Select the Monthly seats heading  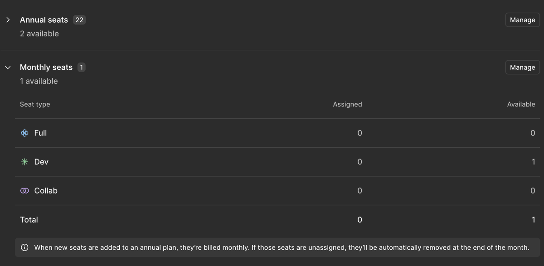click(x=46, y=67)
